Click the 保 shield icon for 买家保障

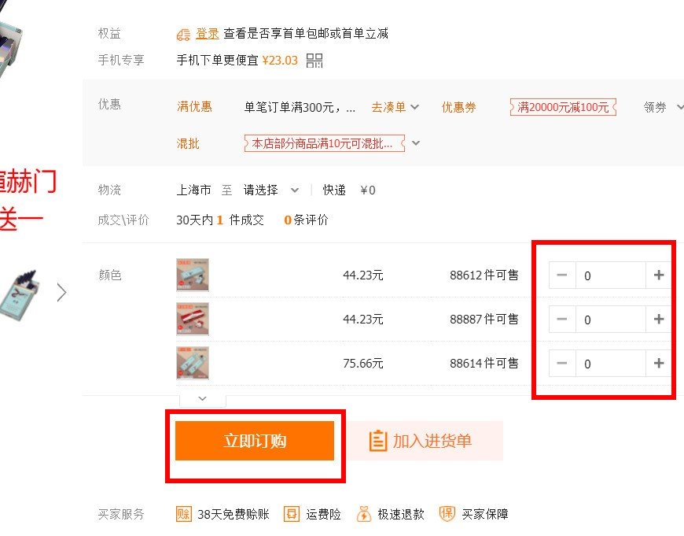click(x=447, y=514)
